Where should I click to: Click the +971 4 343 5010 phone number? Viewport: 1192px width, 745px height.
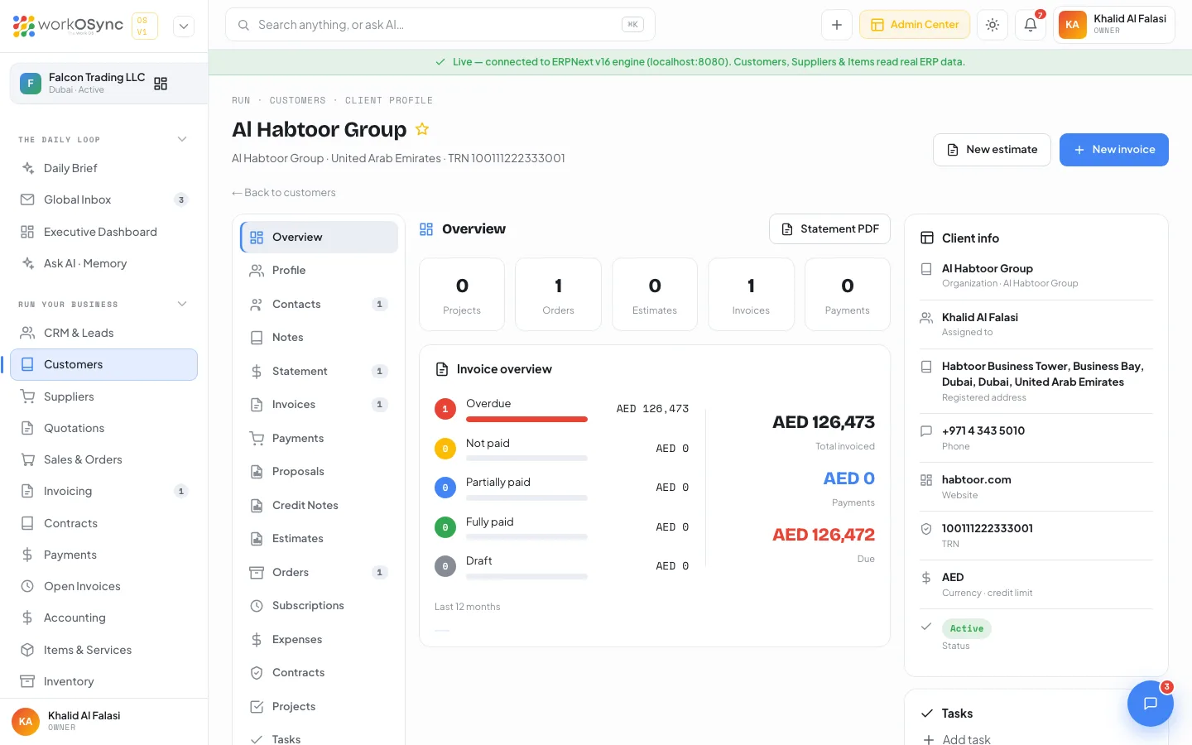983,430
